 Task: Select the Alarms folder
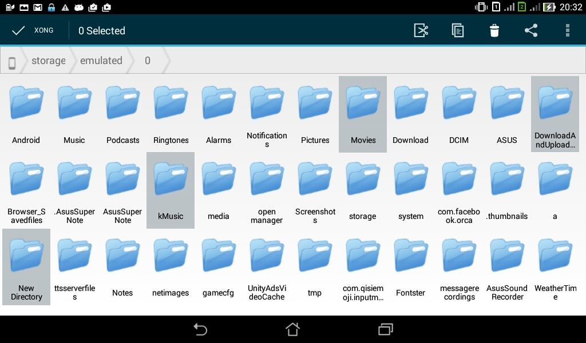pyautogui.click(x=219, y=114)
